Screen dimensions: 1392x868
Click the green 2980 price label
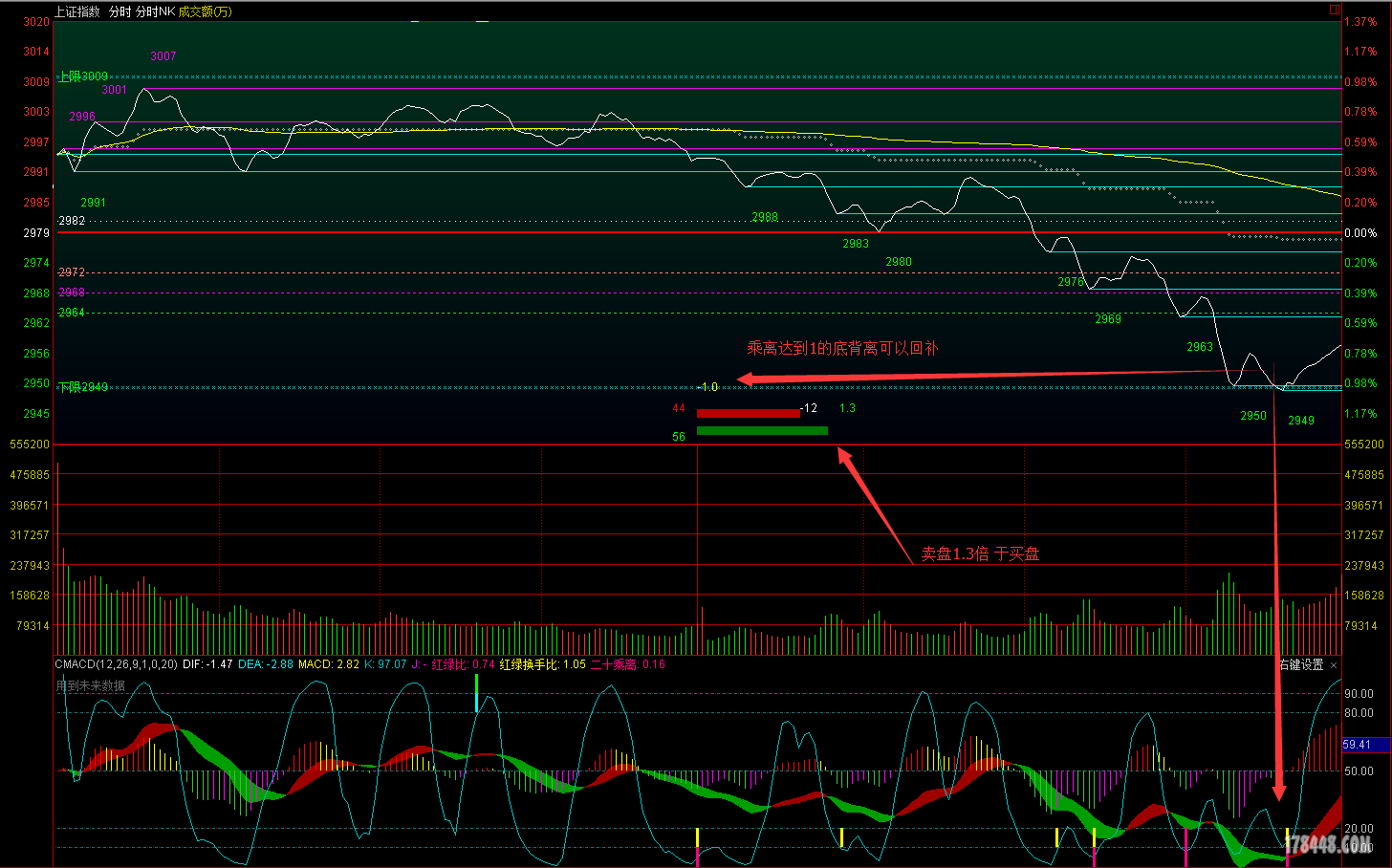tap(899, 262)
